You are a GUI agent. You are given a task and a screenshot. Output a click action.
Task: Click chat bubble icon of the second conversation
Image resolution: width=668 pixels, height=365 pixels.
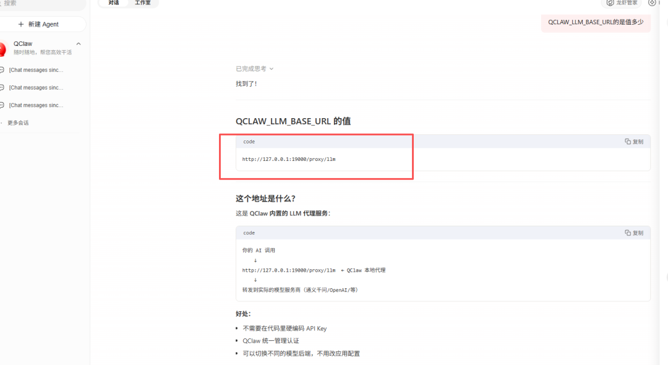[x=2, y=88]
